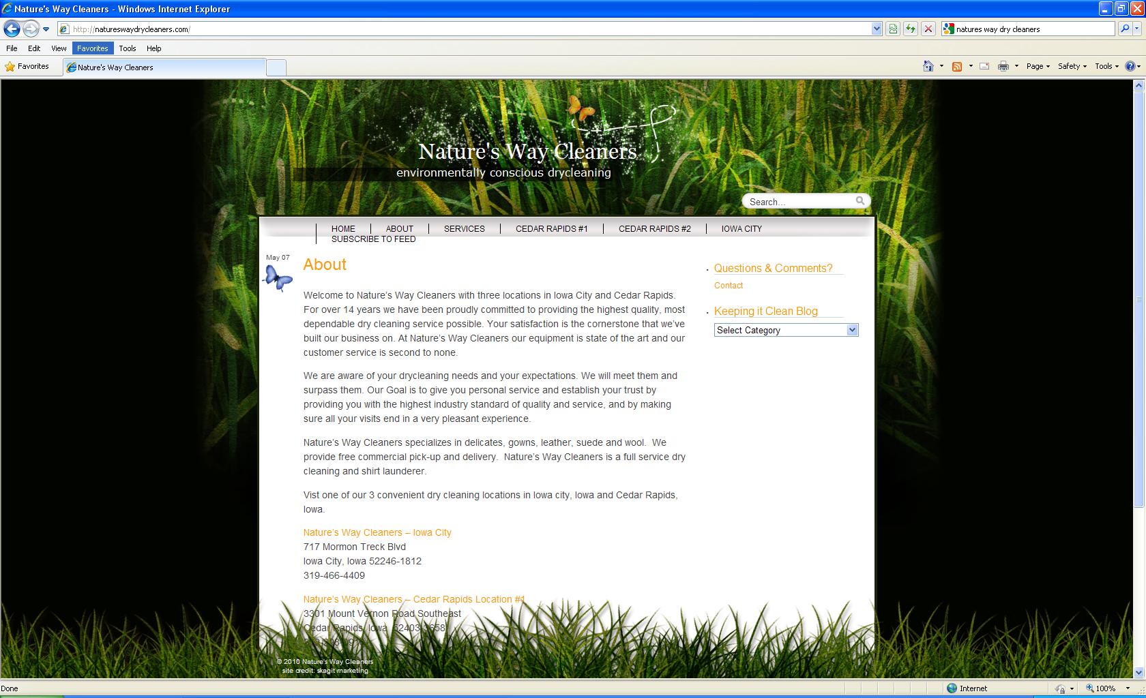The height and width of the screenshot is (698, 1146).
Task: Click the 100% zoom level button
Action: pos(1101,688)
